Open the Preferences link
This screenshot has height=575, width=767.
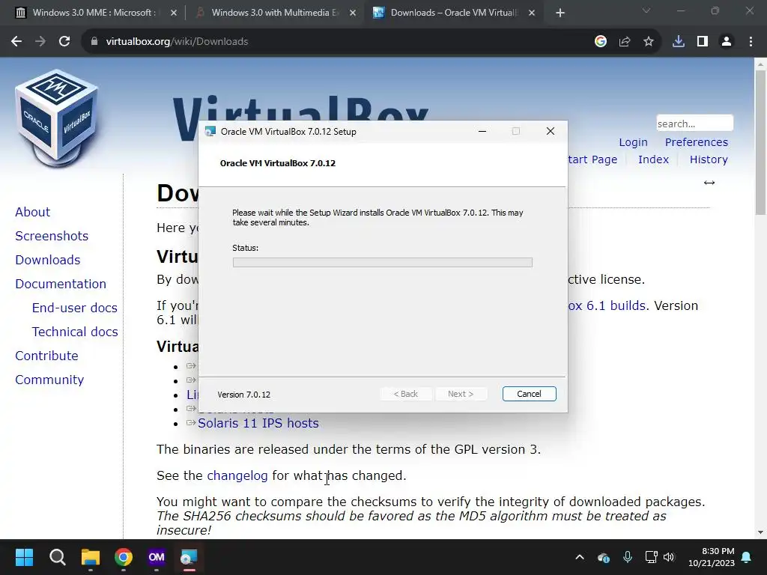tap(696, 142)
